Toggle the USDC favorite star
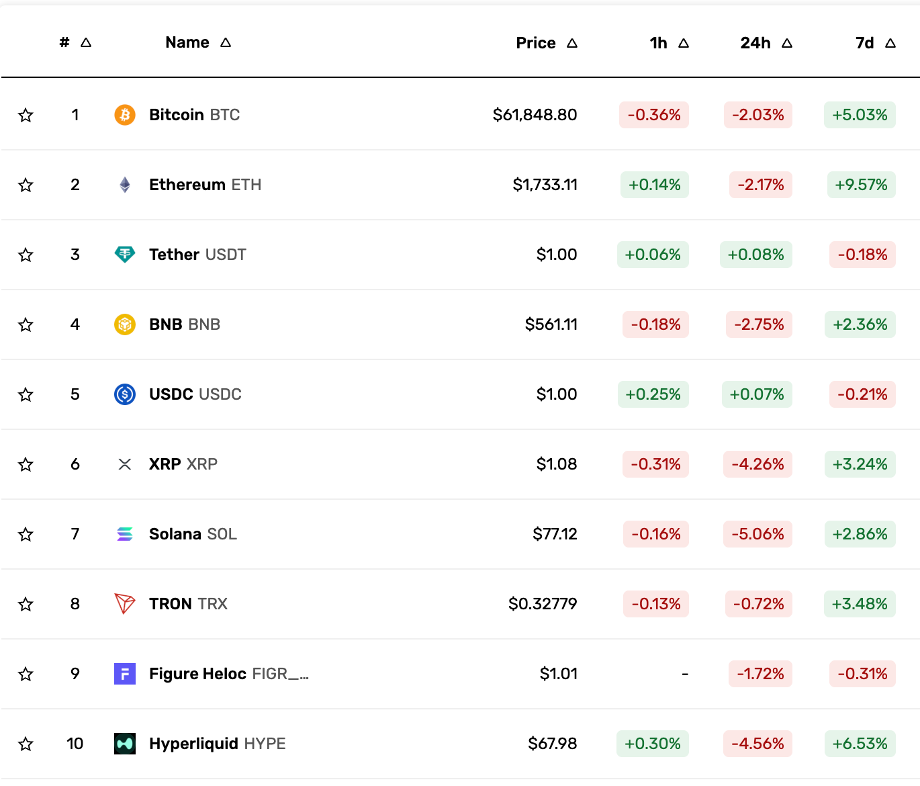The image size is (920, 786). pyautogui.click(x=26, y=394)
